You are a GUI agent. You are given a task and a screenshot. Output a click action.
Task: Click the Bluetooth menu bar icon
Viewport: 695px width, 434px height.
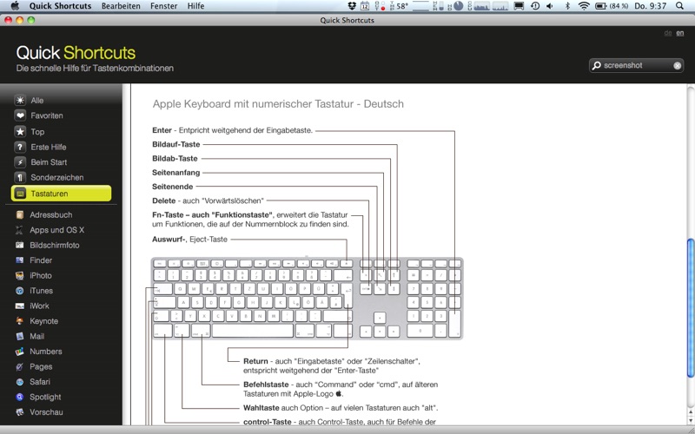coord(567,6)
